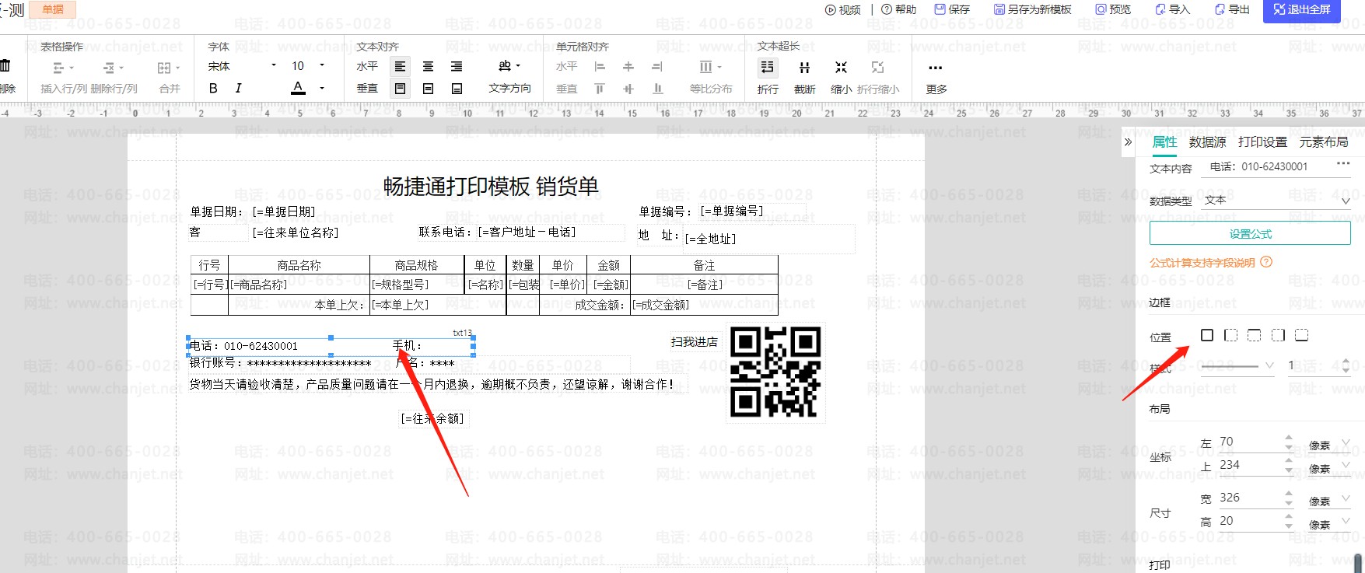
Task: Click the 退出全屏 button
Action: (1301, 10)
